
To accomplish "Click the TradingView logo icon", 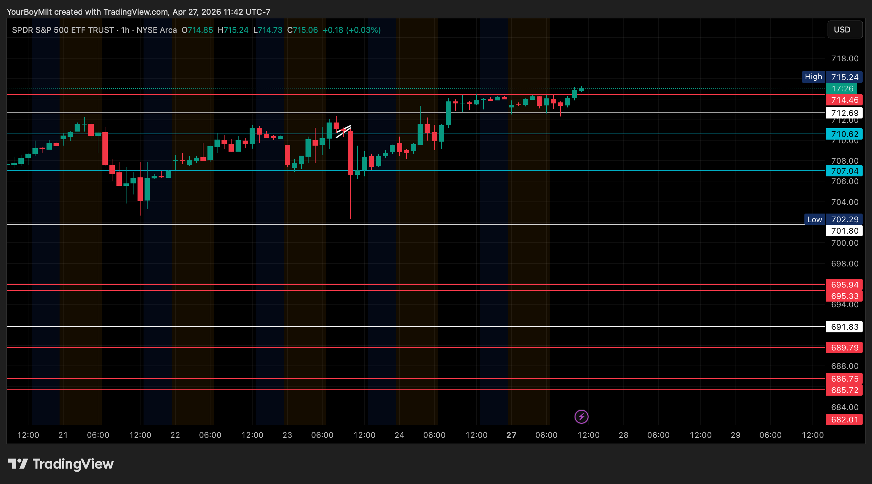I will 18,464.
